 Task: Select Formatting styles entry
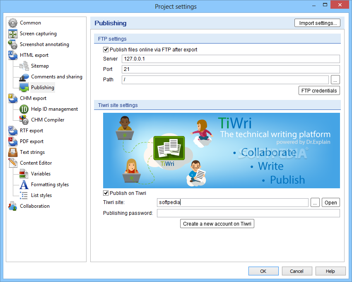(50, 185)
